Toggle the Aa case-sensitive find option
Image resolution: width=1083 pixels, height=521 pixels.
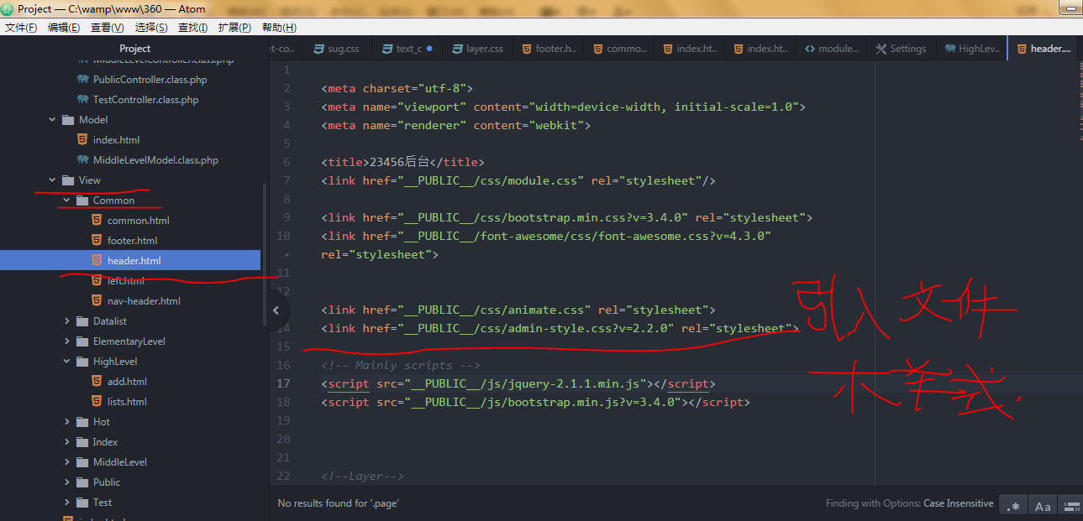pyautogui.click(x=1043, y=506)
